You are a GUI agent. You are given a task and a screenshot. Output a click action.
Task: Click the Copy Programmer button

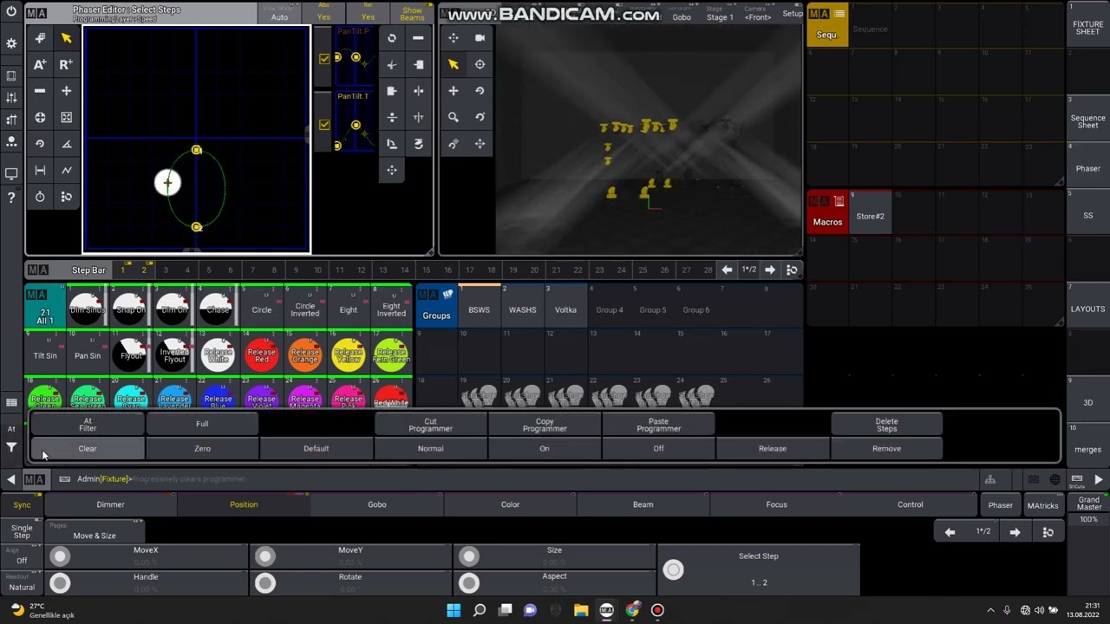(x=545, y=425)
